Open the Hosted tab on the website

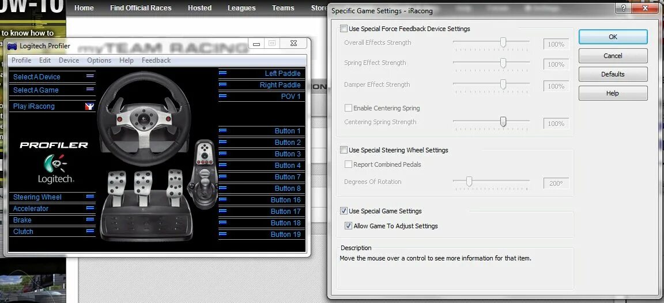200,8
